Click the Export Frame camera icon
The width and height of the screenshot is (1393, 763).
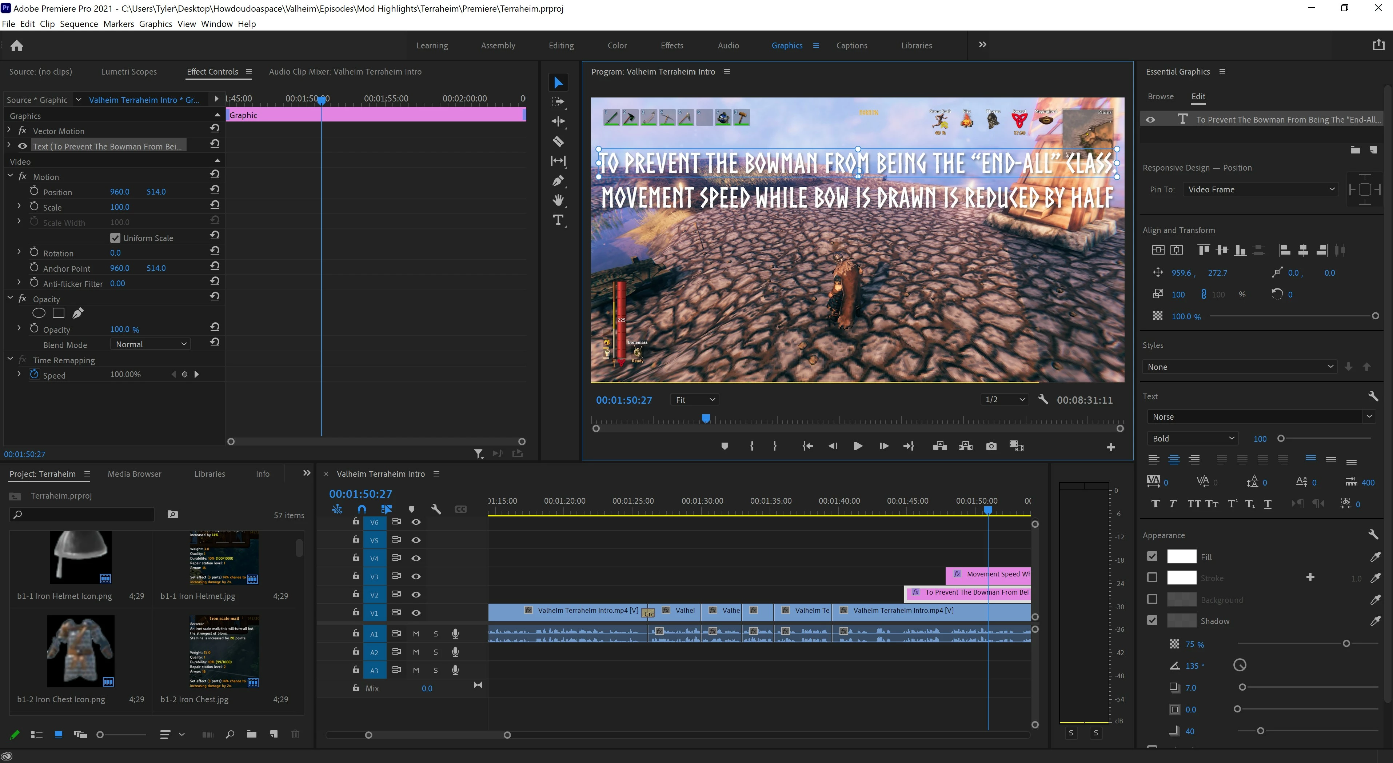pyautogui.click(x=991, y=446)
